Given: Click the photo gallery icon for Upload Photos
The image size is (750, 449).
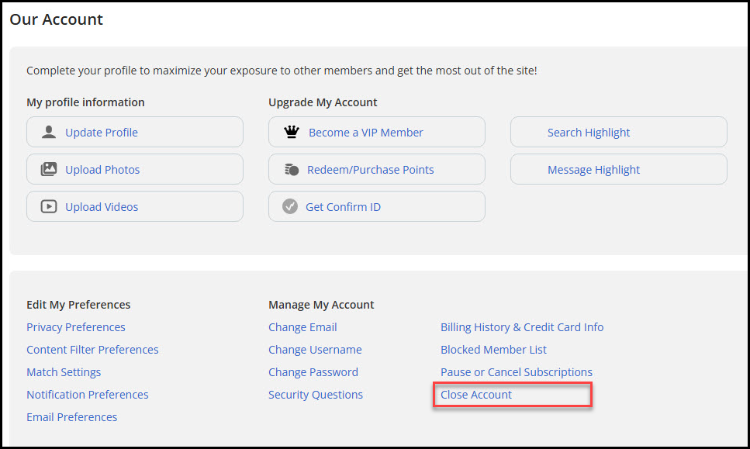Looking at the screenshot, I should point(48,169).
